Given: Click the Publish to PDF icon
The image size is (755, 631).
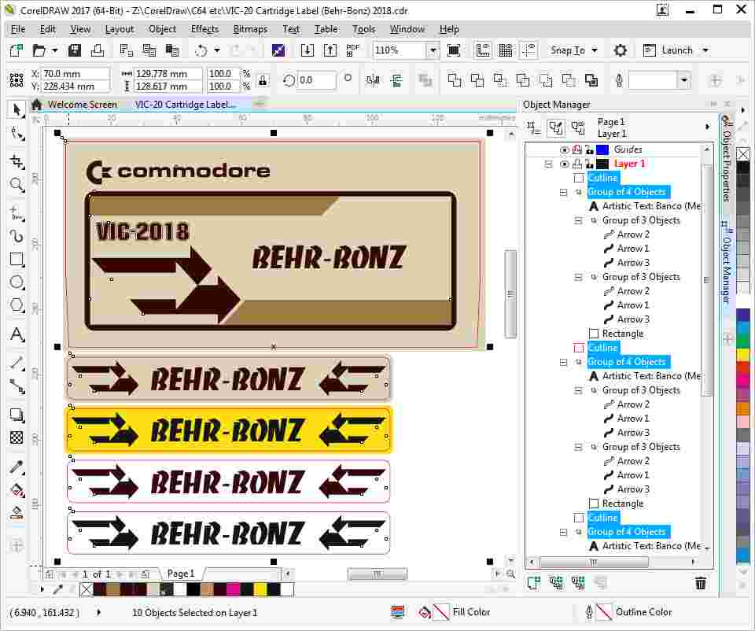Looking at the screenshot, I should pyautogui.click(x=353, y=50).
